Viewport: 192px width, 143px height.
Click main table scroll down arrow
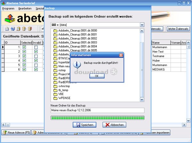tap(188, 121)
